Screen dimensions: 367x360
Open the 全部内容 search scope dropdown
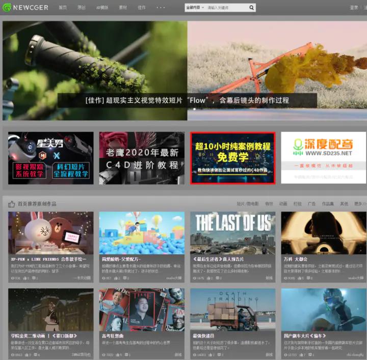pos(195,8)
